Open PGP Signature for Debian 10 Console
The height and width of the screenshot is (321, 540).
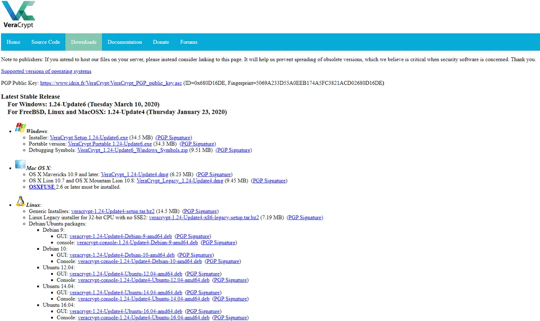(x=223, y=261)
